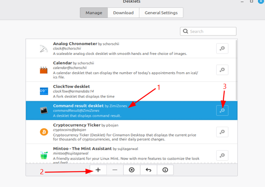Click the Calendar ical/ics description text
Image resolution: width=265 pixels, height=187 pixels.
[x=126, y=75]
